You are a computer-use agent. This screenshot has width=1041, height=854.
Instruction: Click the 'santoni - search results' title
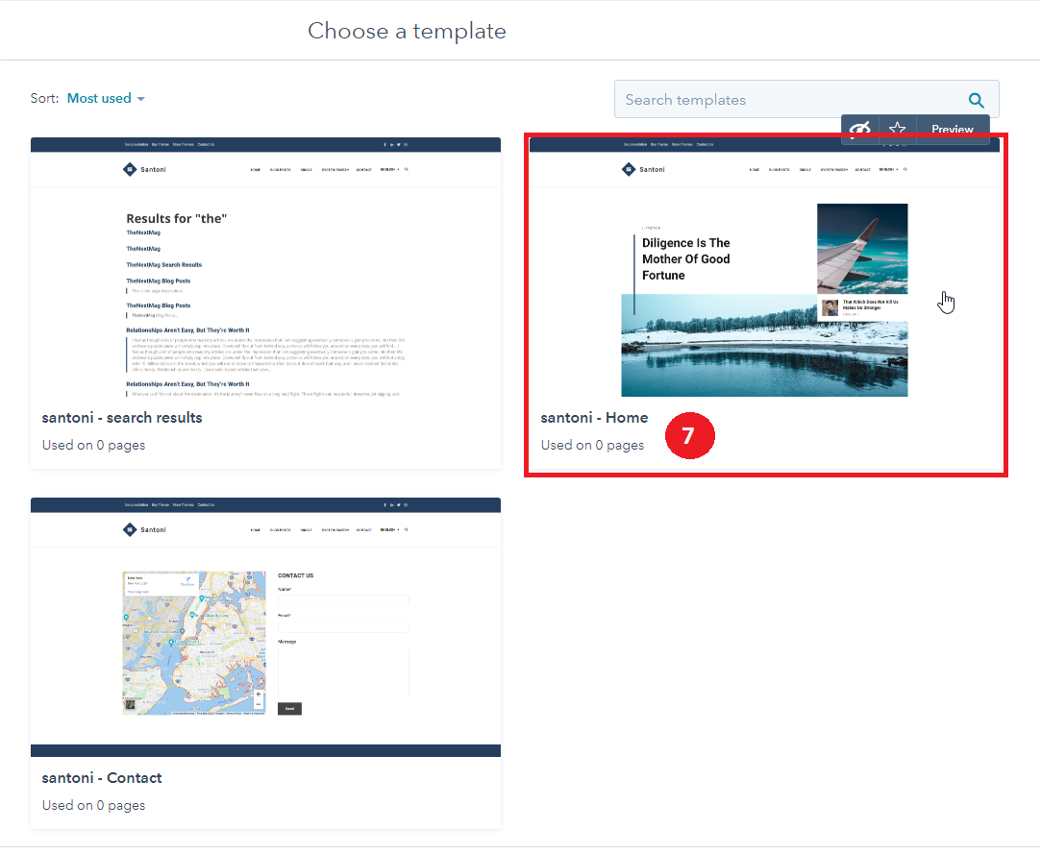(x=122, y=418)
